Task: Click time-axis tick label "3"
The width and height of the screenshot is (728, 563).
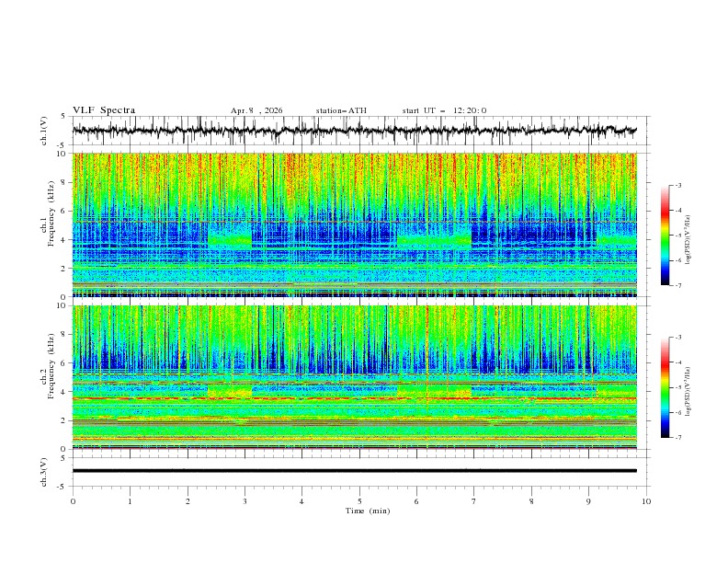Action: tap(245, 501)
